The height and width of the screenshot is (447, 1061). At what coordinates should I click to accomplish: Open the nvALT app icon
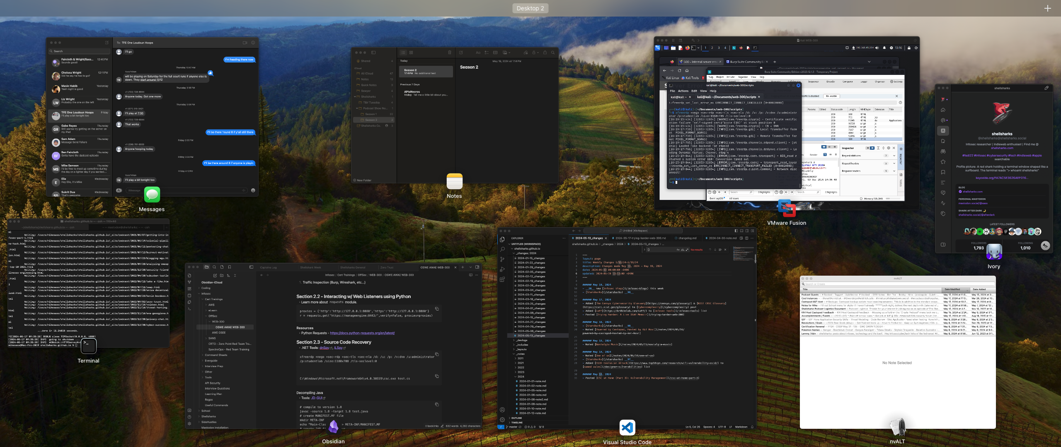(x=897, y=427)
